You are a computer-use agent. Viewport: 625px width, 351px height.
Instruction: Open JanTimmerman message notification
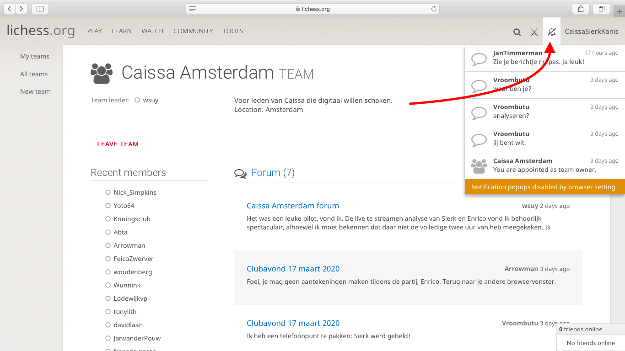point(544,58)
